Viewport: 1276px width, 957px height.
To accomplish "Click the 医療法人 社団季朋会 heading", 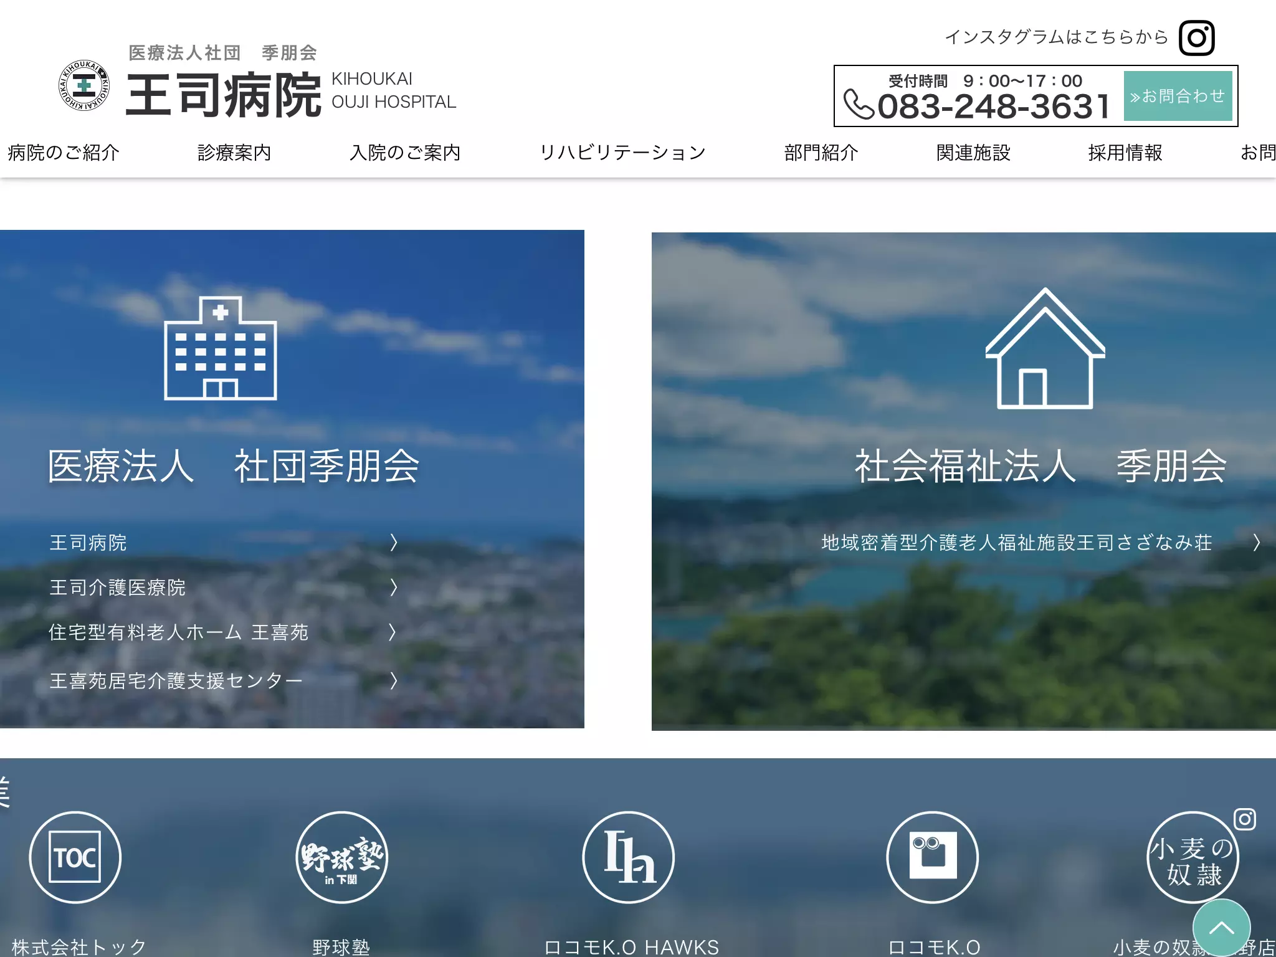I will coord(234,466).
